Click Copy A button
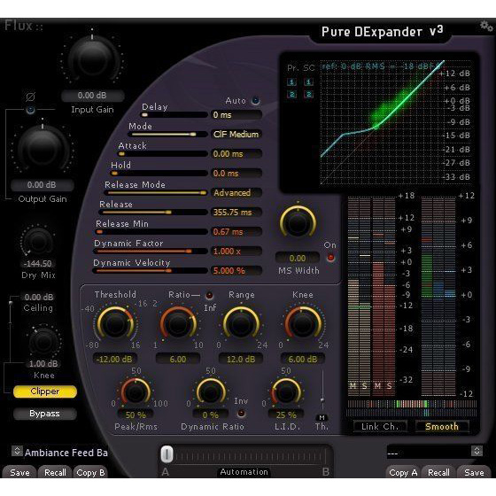496x496 pixels. (x=403, y=473)
